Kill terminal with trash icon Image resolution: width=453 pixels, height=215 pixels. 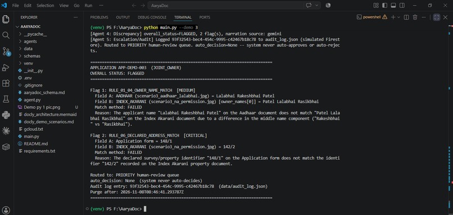click(x=415, y=17)
